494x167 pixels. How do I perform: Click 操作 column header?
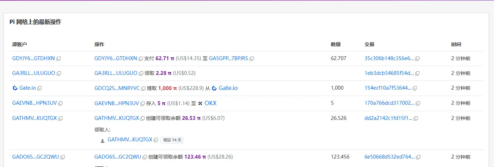(x=99, y=45)
